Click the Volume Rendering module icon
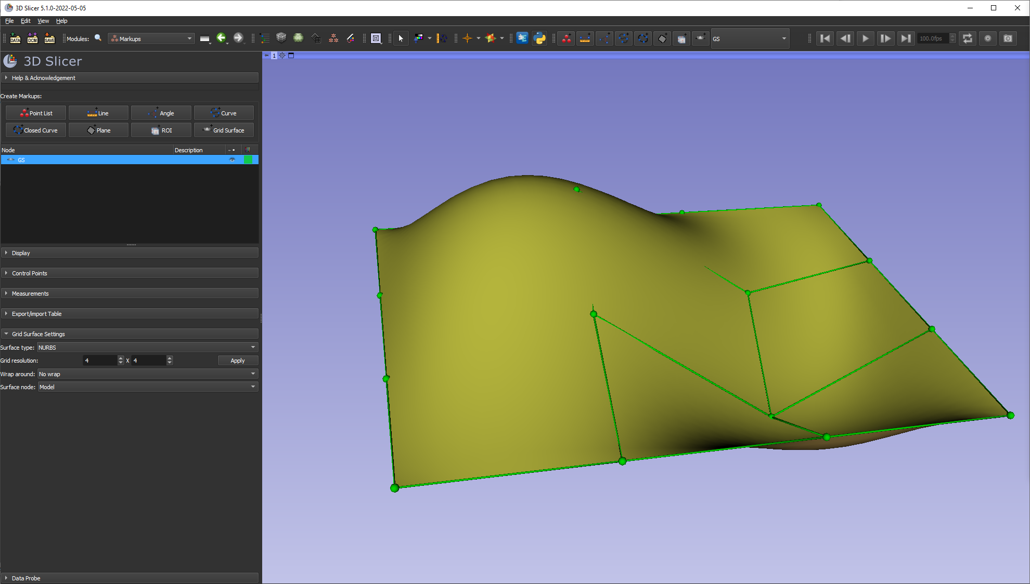The image size is (1030, 584). point(298,38)
